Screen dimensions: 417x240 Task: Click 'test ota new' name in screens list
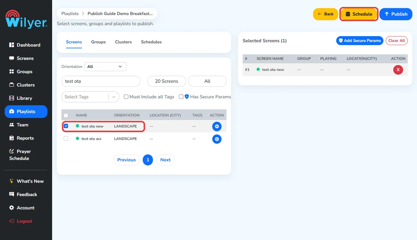(x=92, y=126)
